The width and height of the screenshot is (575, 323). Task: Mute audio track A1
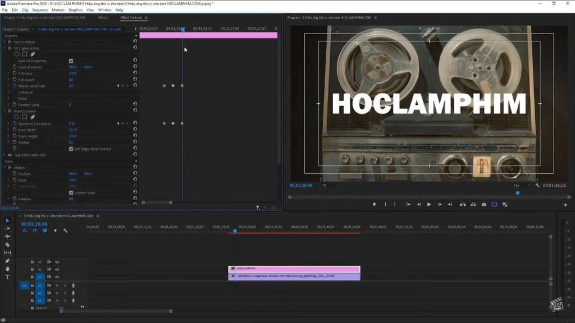57,285
